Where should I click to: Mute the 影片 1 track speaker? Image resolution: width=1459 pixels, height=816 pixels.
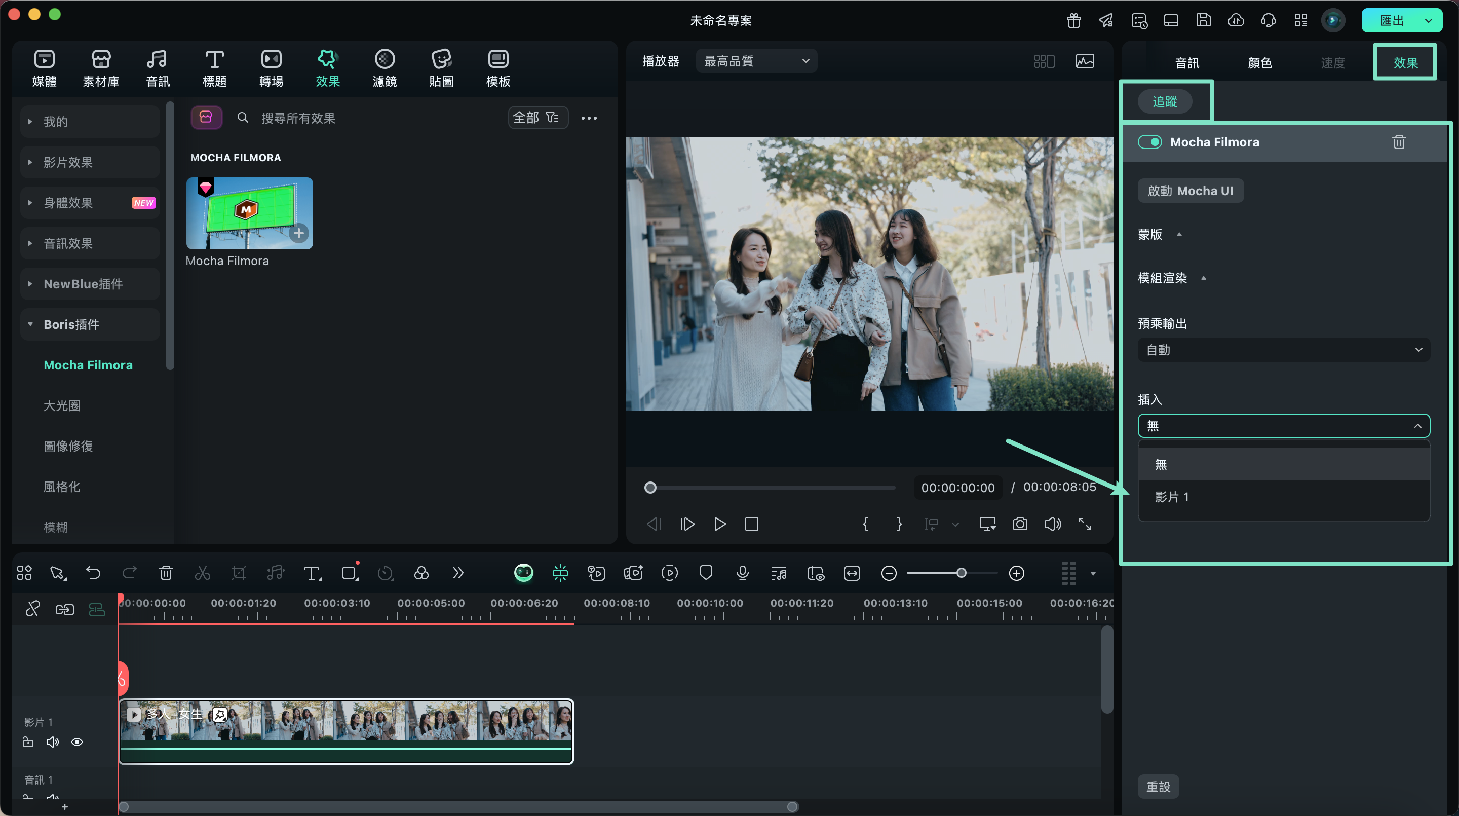[x=53, y=742]
